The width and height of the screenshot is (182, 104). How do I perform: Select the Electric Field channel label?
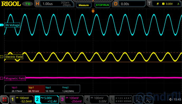pos(14,57)
